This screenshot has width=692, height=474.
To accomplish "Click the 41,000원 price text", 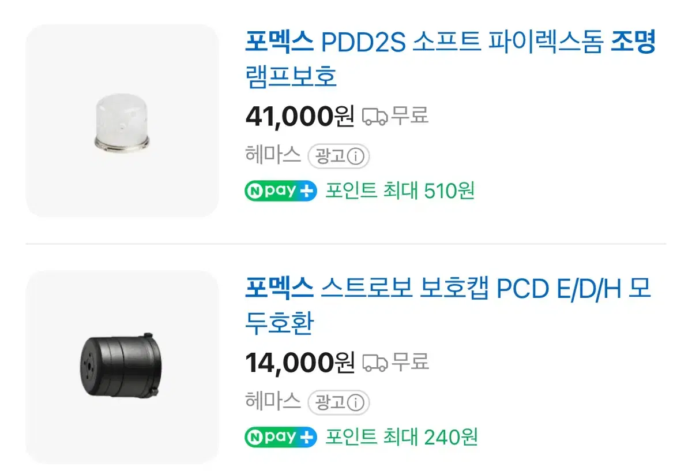I will click(x=299, y=115).
